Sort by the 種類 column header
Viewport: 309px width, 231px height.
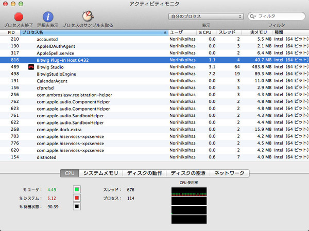[291, 32]
